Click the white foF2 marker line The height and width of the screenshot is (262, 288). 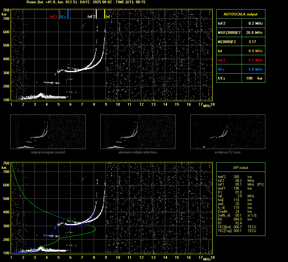[96, 14]
